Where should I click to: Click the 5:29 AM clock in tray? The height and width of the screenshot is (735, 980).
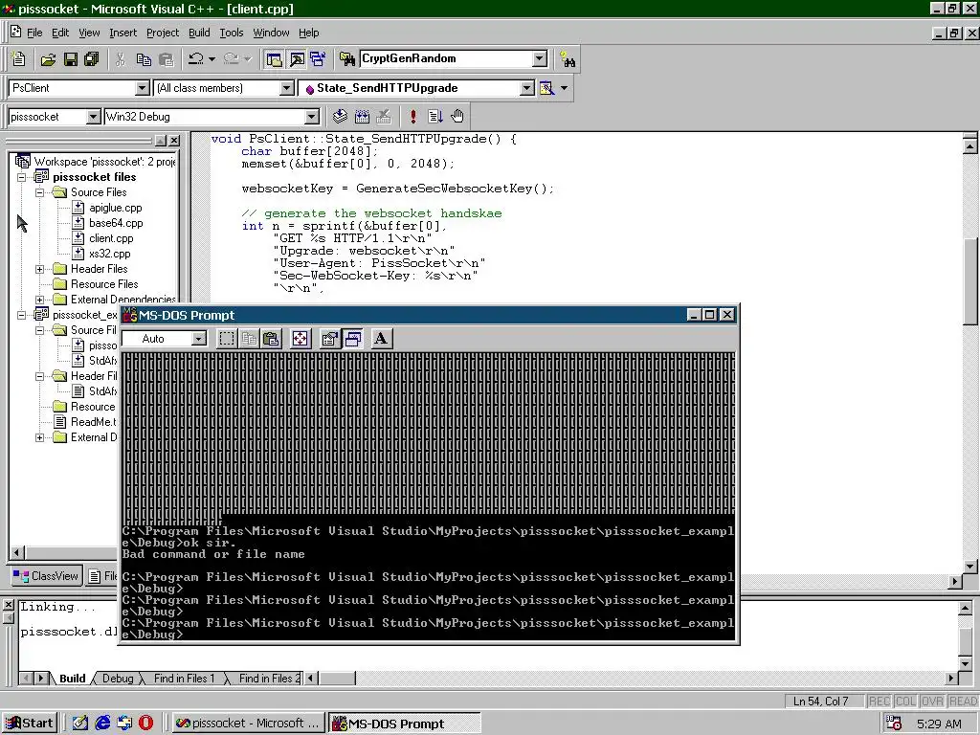pos(939,724)
